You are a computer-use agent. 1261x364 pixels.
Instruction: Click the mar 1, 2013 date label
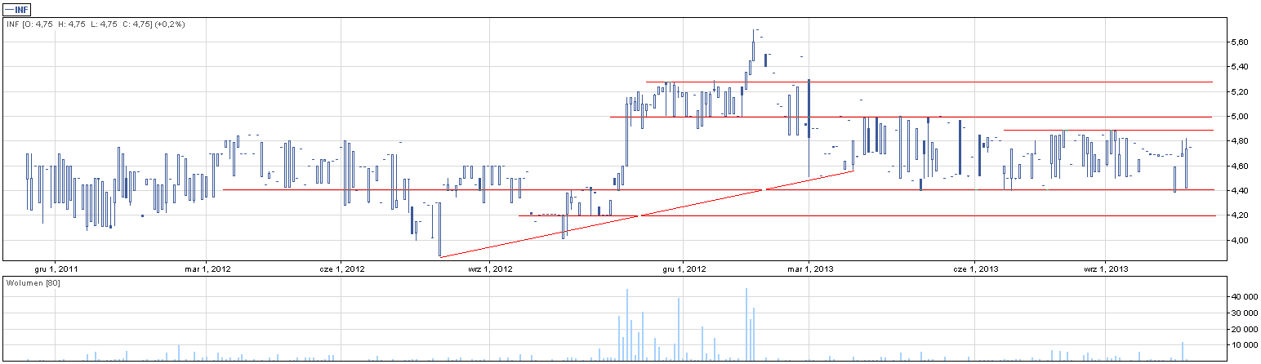tap(809, 268)
